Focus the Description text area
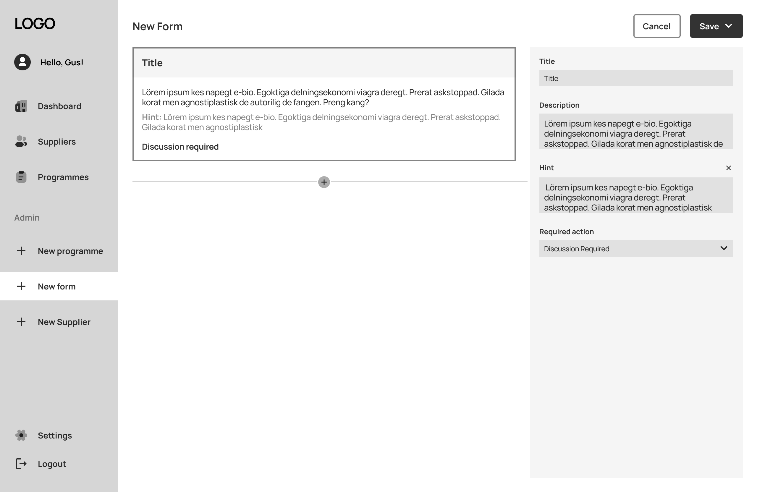Viewport: 757px width, 492px height. [x=636, y=131]
